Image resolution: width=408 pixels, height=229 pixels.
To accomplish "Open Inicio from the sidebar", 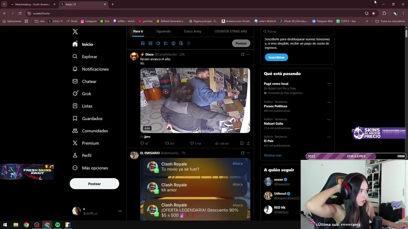I will coord(83,44).
